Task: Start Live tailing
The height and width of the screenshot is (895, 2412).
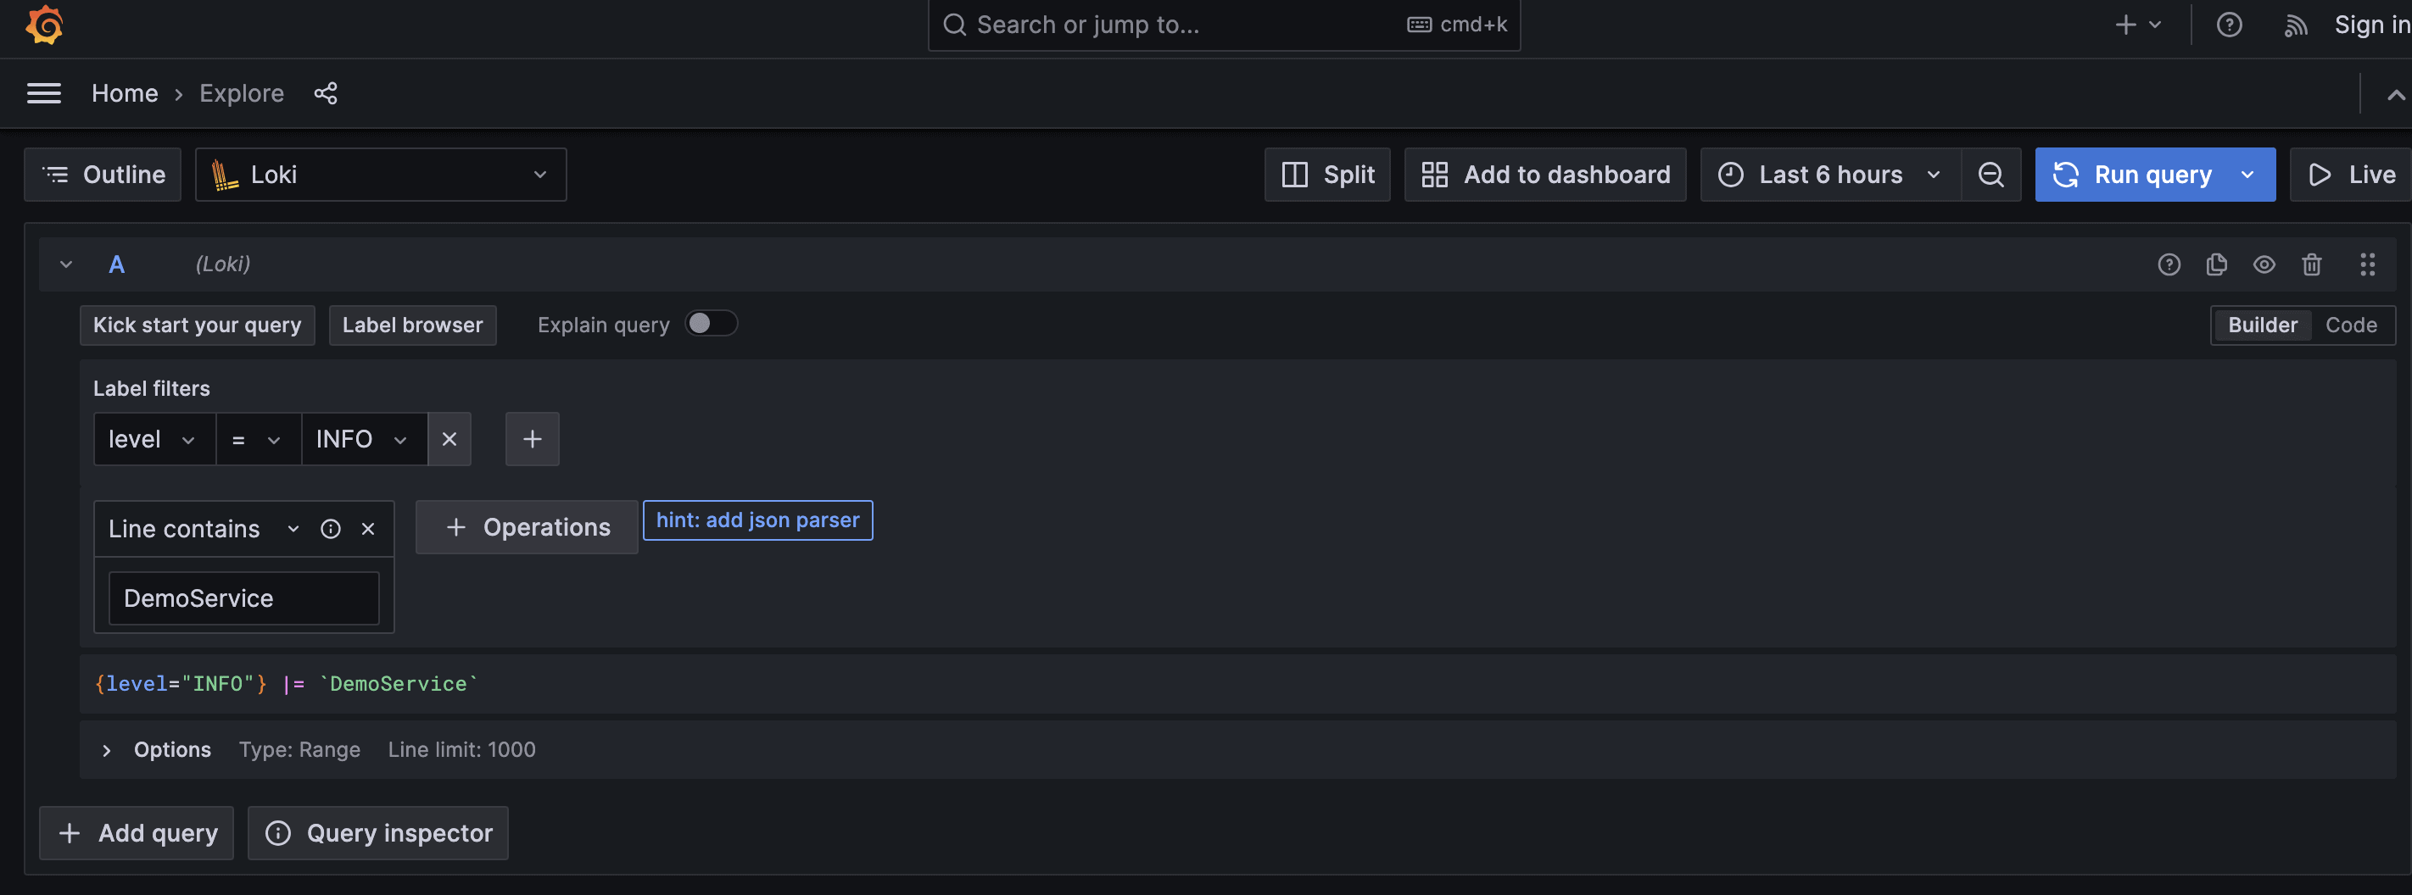Action: [2350, 175]
